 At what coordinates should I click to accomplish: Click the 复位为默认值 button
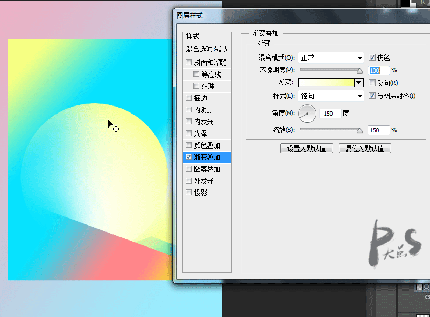pyautogui.click(x=365, y=149)
